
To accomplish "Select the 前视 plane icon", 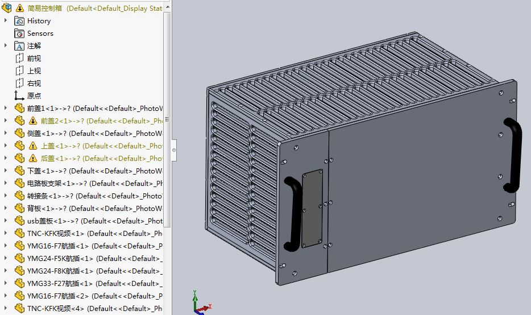I will tap(19, 58).
